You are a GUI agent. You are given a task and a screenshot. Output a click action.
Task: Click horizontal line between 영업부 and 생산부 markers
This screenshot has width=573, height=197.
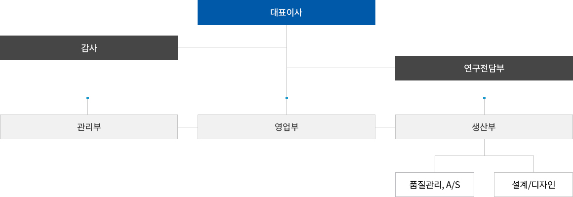click(385, 98)
